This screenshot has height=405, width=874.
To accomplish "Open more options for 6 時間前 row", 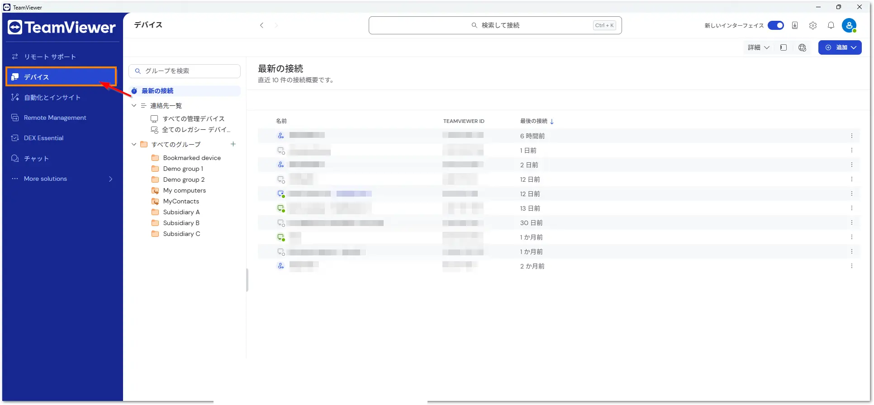I will point(851,136).
